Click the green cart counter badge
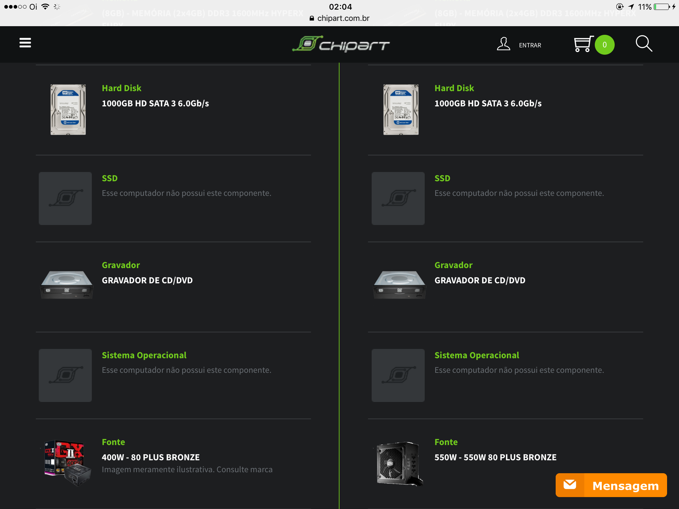 click(x=604, y=45)
